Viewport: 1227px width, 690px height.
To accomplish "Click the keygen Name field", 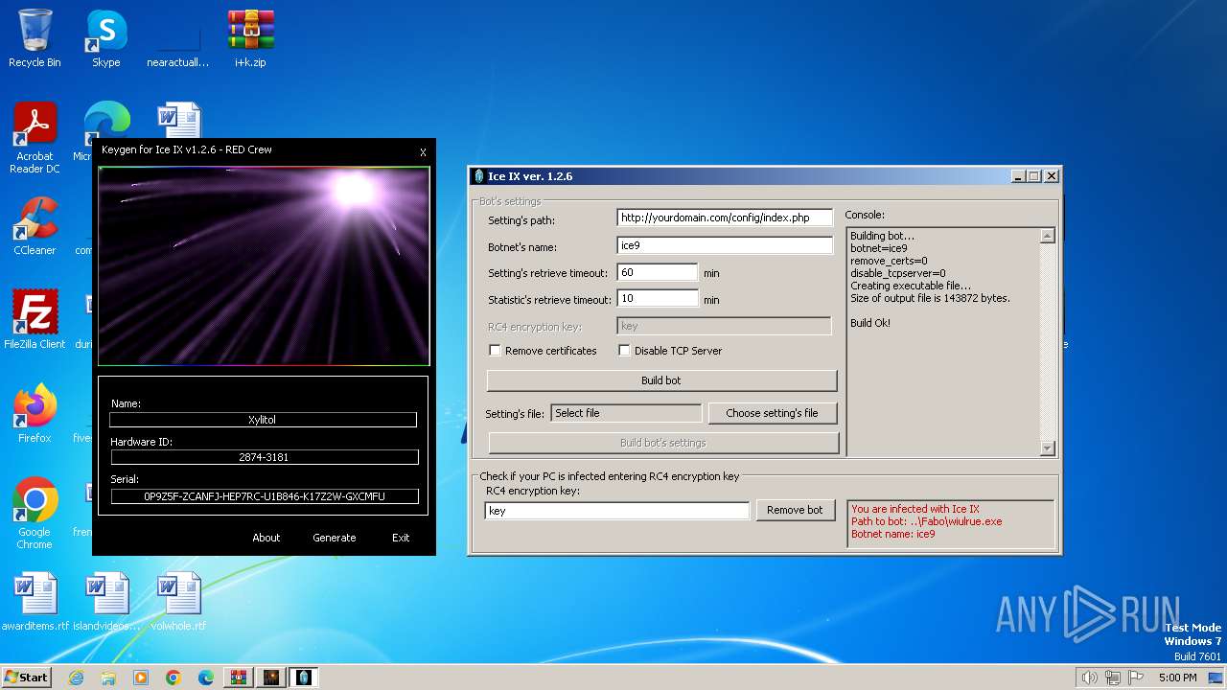I will tap(264, 420).
